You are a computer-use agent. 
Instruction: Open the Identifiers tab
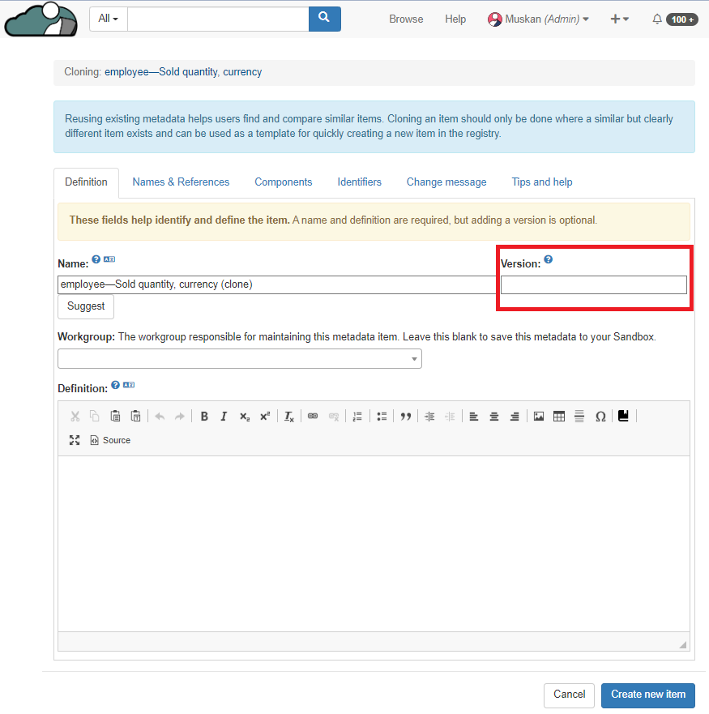coord(359,182)
